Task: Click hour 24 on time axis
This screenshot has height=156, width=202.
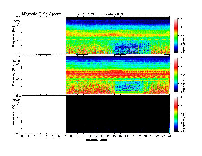Action: coord(170,136)
